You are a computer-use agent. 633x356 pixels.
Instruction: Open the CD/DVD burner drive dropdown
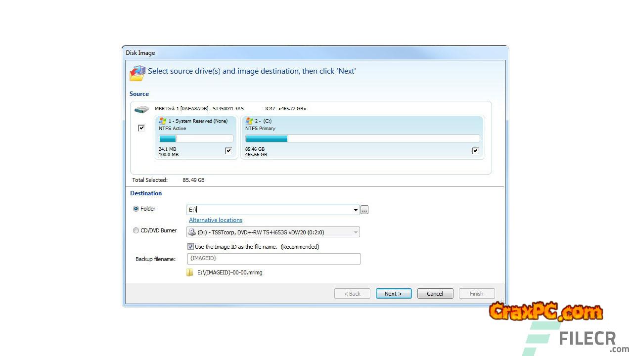356,232
